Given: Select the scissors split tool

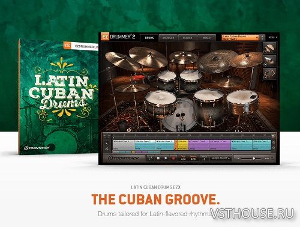Looking at the screenshot, I should point(106,149).
